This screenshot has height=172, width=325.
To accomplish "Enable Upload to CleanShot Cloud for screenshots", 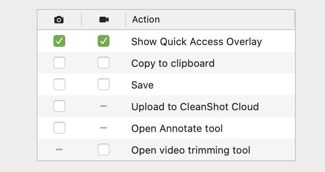I will [59, 106].
